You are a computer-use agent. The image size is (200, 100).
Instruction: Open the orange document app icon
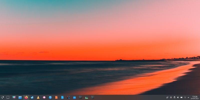[x=56, y=97]
